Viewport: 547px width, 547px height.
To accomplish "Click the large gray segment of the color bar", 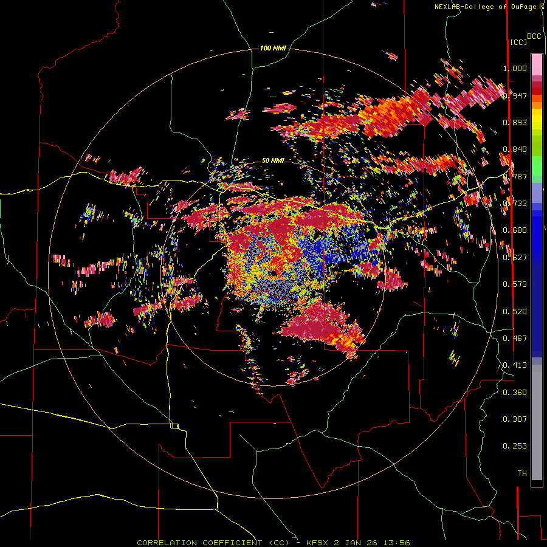I will point(537,422).
